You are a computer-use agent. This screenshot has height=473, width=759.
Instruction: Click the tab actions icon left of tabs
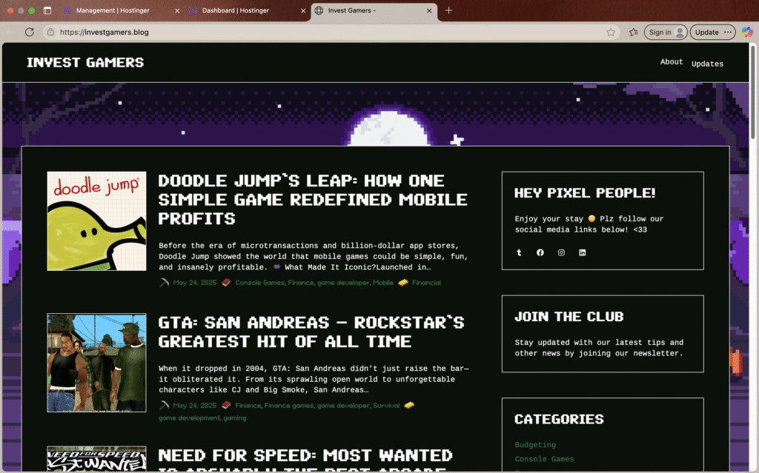coord(47,10)
